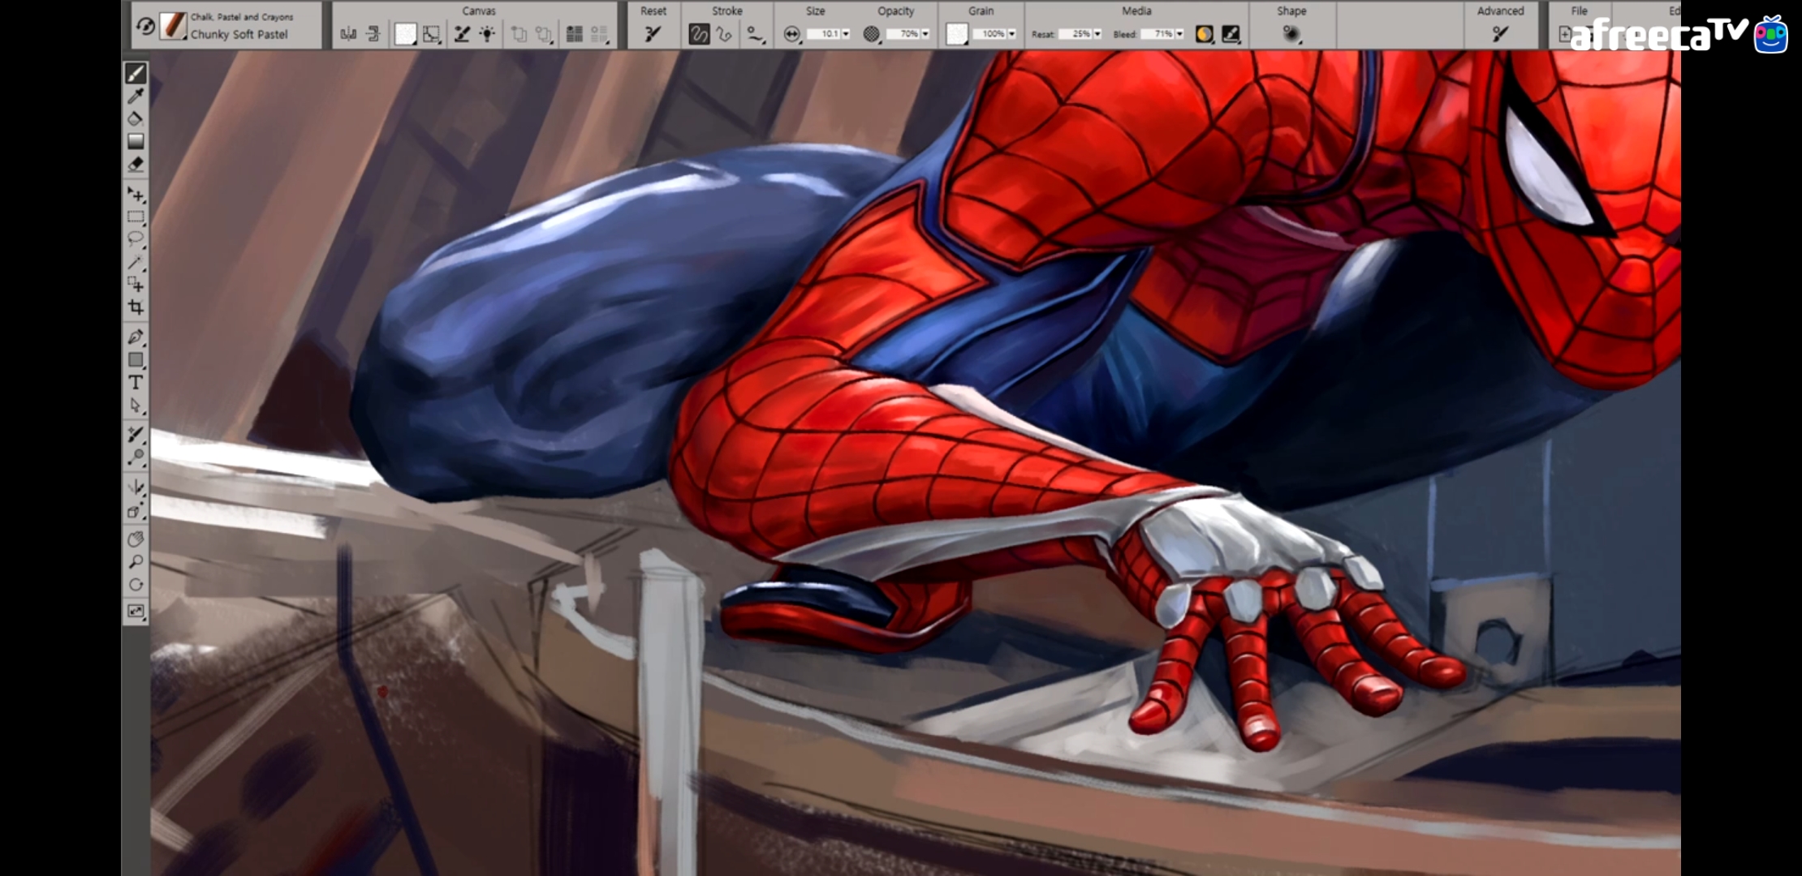
Task: Select the Pen tool
Action: click(136, 337)
